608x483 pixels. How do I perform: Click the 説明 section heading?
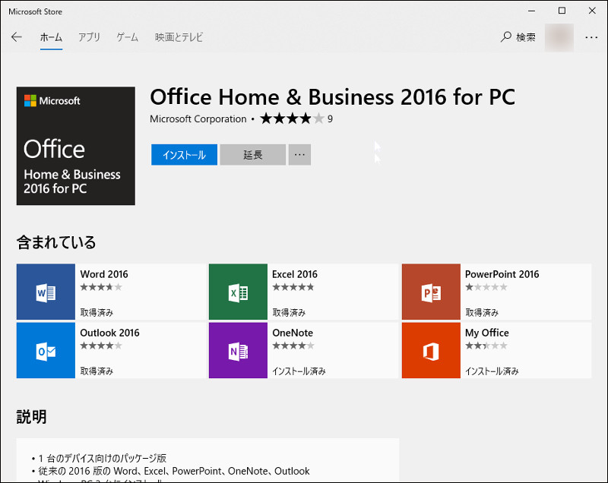pos(31,417)
